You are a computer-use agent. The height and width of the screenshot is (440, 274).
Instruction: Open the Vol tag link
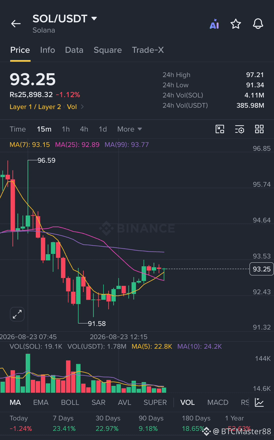tap(72, 107)
